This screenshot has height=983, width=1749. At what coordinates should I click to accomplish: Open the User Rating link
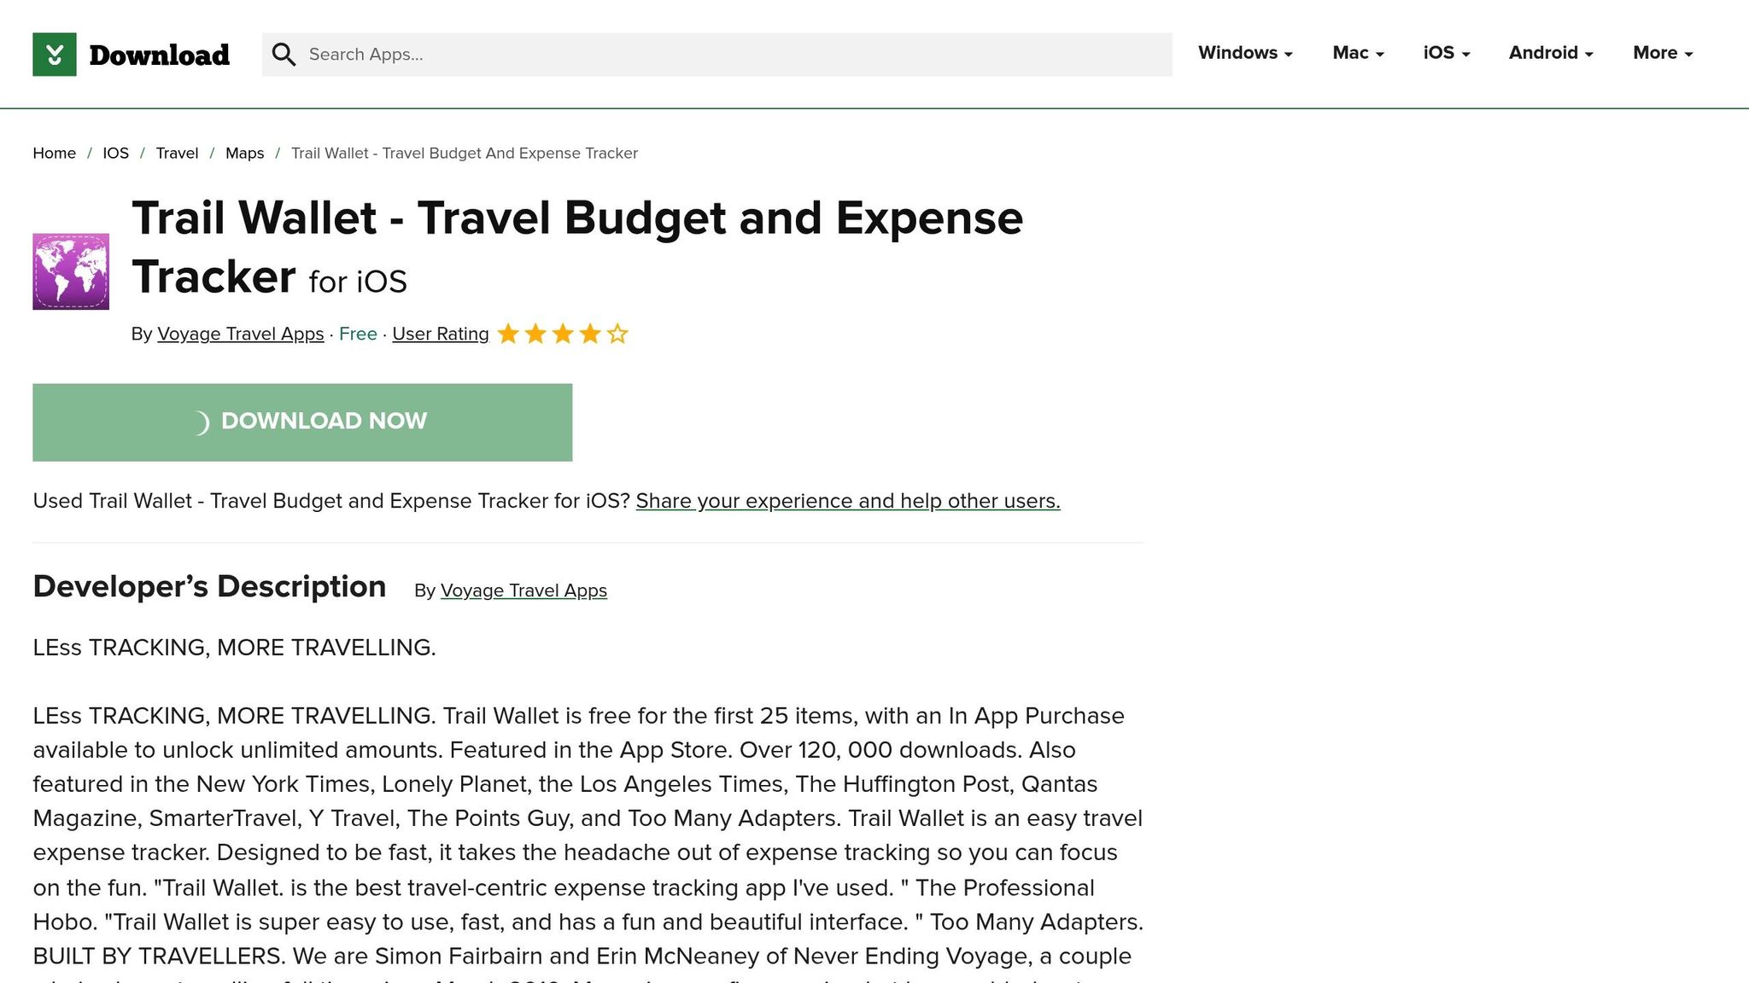tap(440, 334)
